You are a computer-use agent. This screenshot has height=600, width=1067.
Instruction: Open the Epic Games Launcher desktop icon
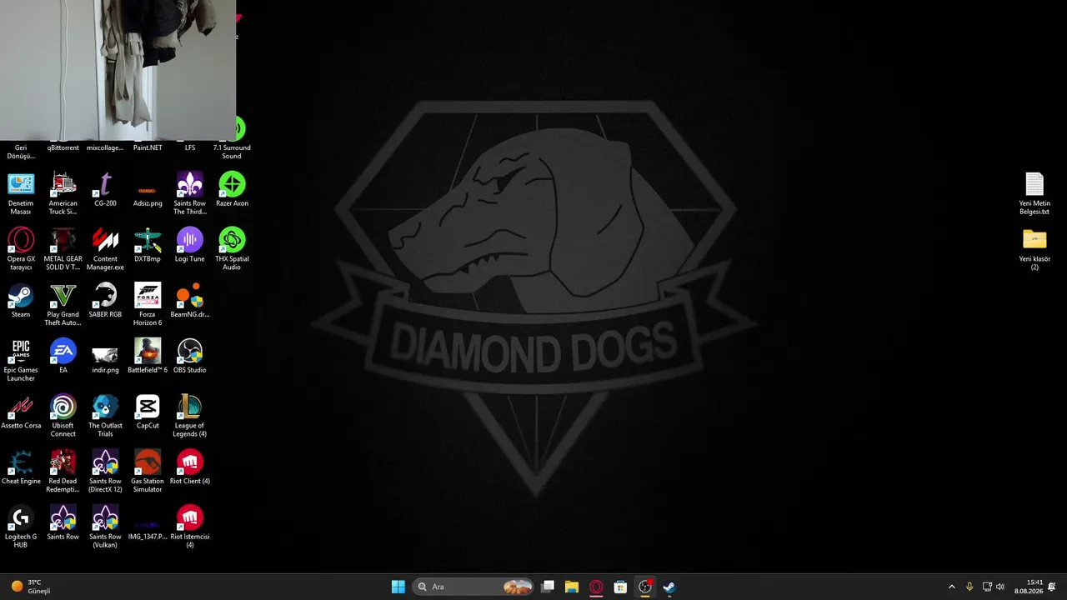click(21, 361)
